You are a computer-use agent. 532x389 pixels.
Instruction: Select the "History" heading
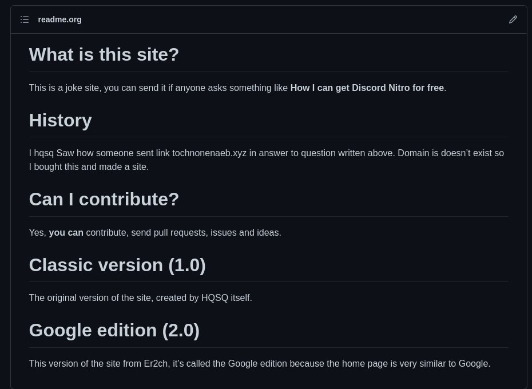pyautogui.click(x=61, y=120)
